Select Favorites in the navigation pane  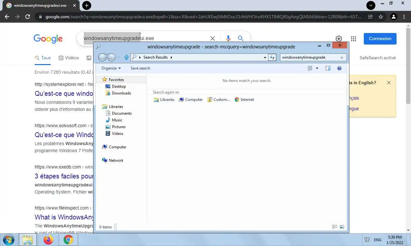[116, 80]
